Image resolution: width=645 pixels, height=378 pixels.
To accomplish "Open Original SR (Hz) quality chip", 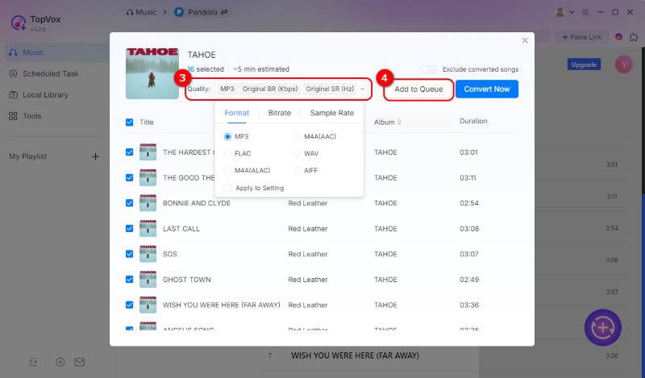I will [x=330, y=89].
